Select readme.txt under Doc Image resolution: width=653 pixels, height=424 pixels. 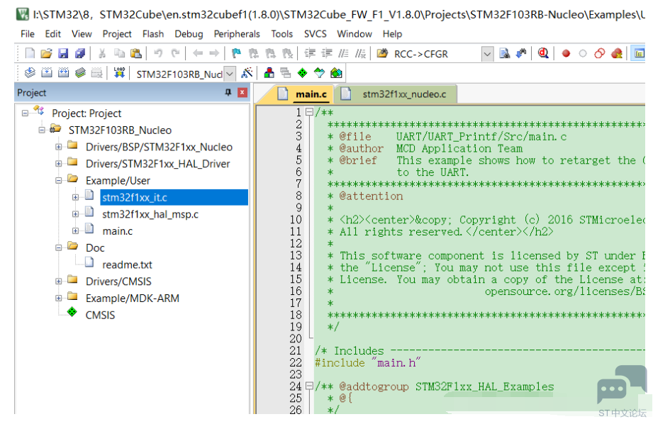(127, 264)
